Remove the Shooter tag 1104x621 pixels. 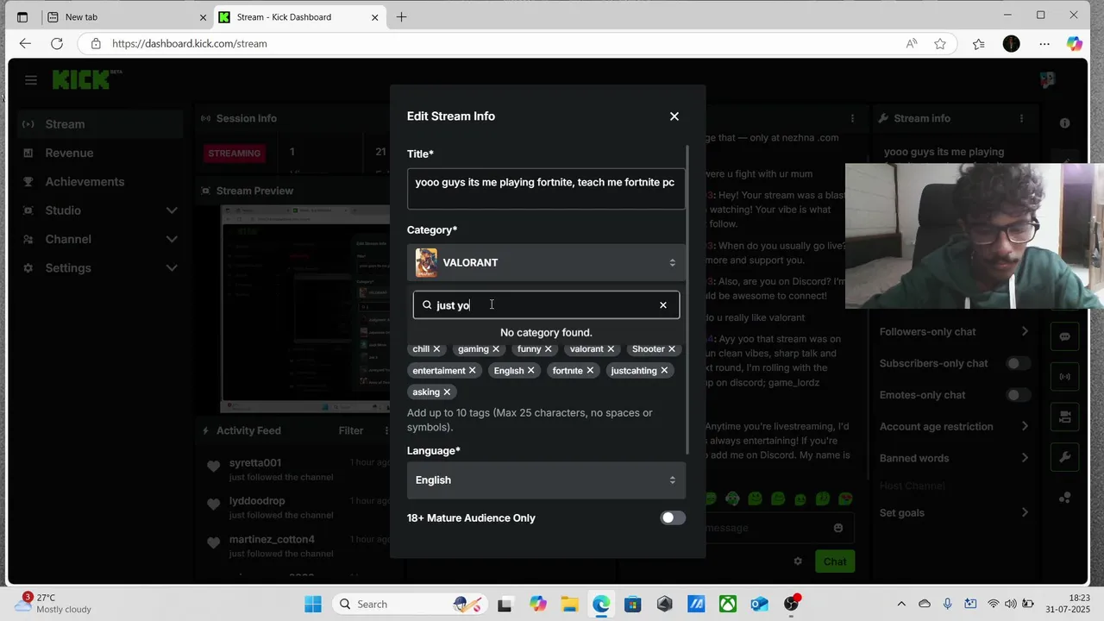tap(672, 349)
